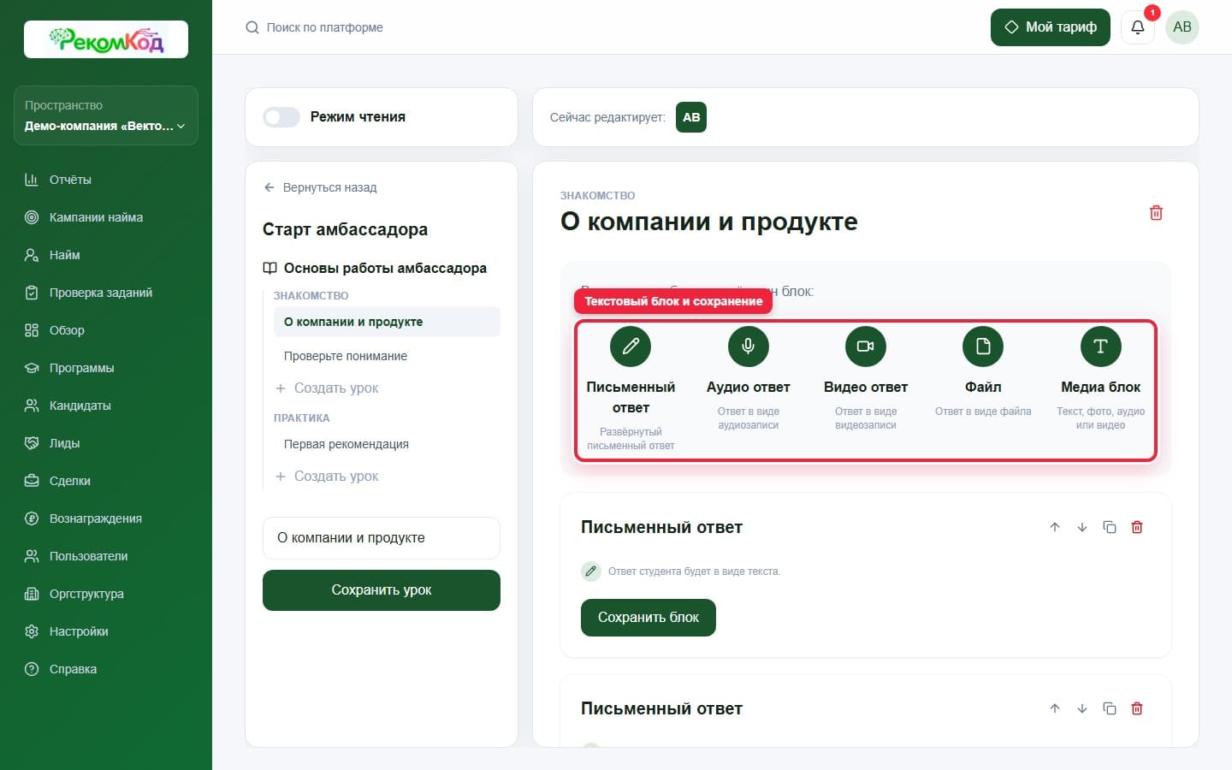Duplicate the first Письменный ответ block

coord(1110,527)
